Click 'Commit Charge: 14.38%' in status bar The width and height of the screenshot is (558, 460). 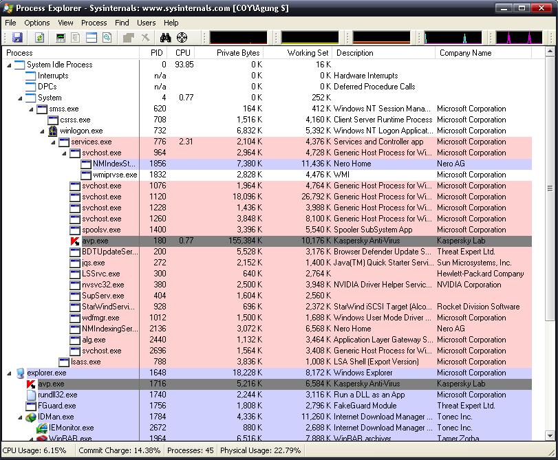120,451
